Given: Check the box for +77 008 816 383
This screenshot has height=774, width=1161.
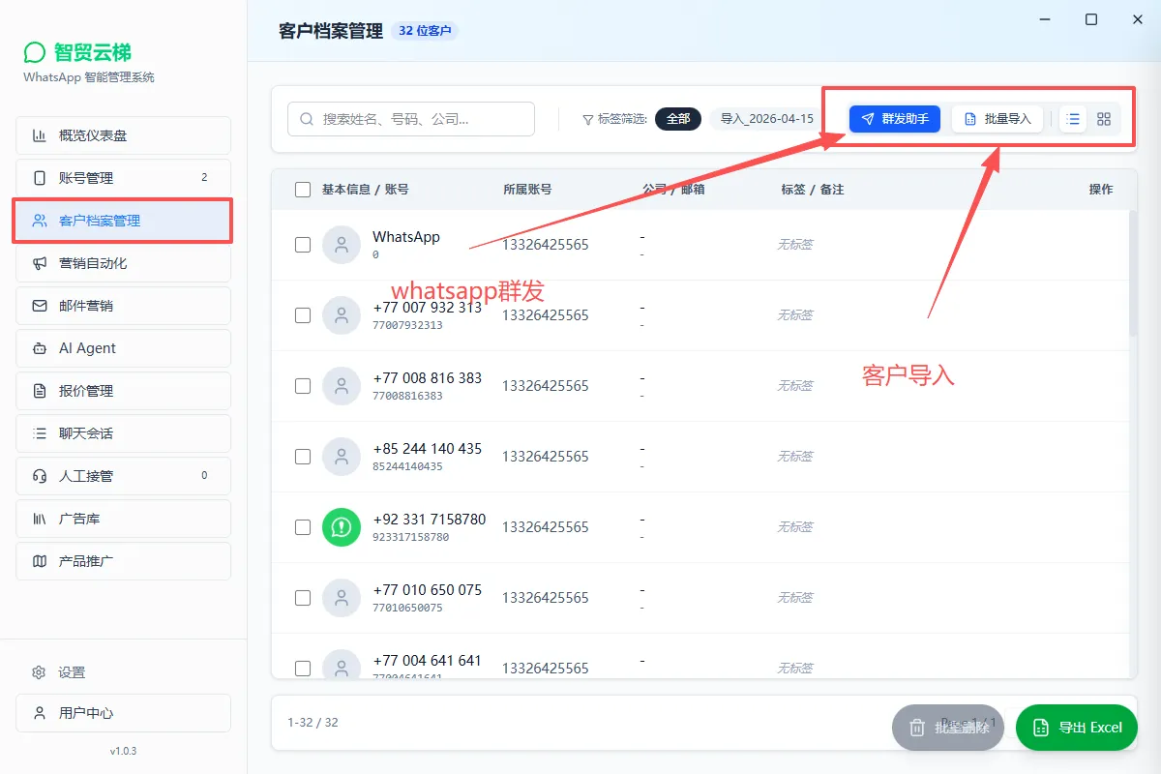Looking at the screenshot, I should 303,386.
